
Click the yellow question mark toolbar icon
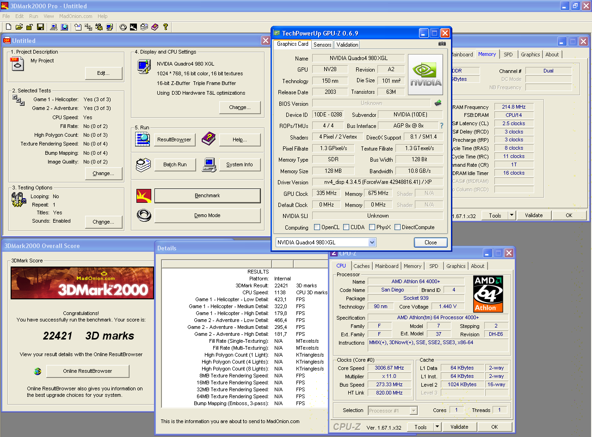pos(166,27)
